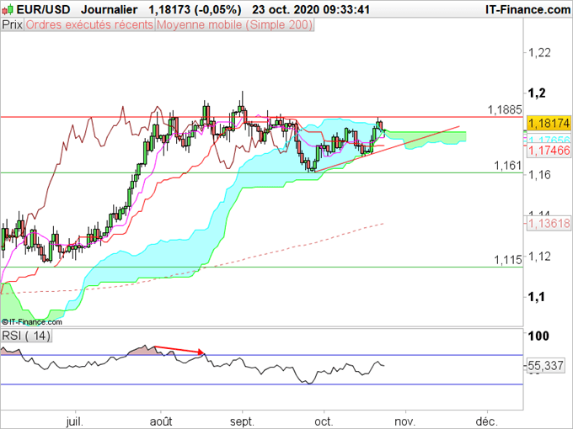The height and width of the screenshot is (429, 573).
Task: Click the oct. date axis label
Action: tap(324, 421)
